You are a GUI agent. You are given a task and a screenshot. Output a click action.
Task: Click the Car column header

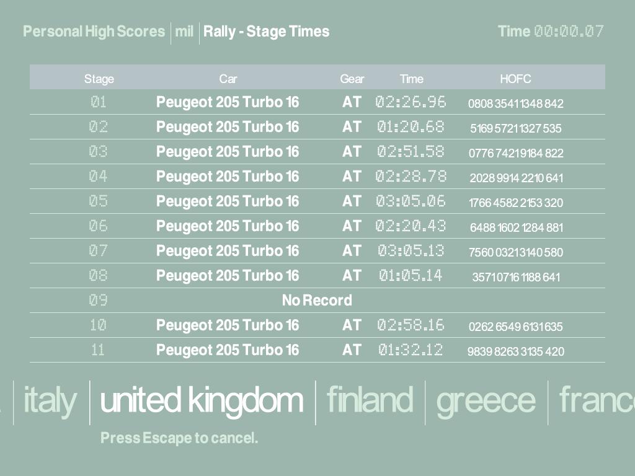tap(228, 79)
